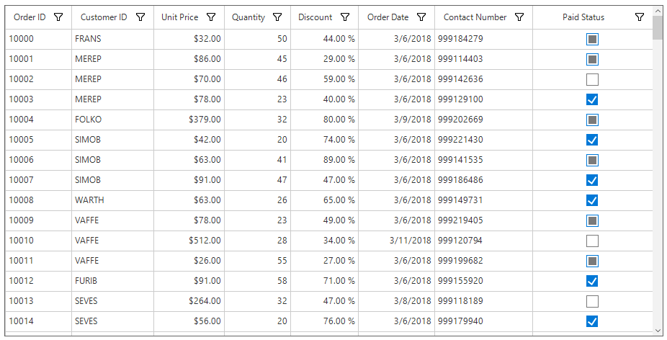Open the Quantity column filter icon

(x=277, y=17)
